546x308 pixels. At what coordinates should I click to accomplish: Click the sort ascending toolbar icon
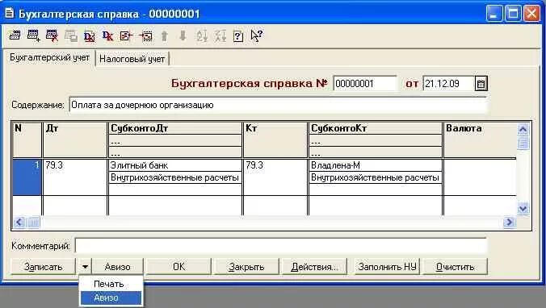coord(202,35)
